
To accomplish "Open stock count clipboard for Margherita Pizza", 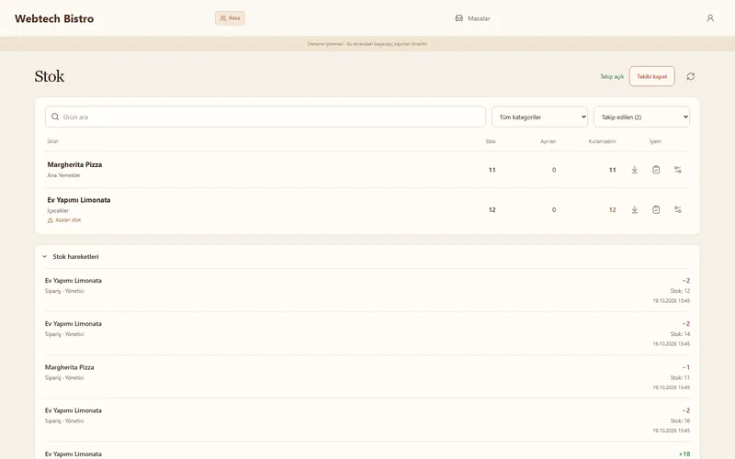I will click(x=656, y=170).
